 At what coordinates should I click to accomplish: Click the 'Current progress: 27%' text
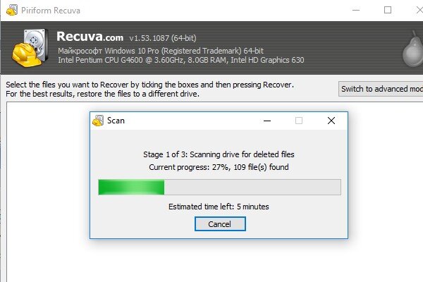189,167
